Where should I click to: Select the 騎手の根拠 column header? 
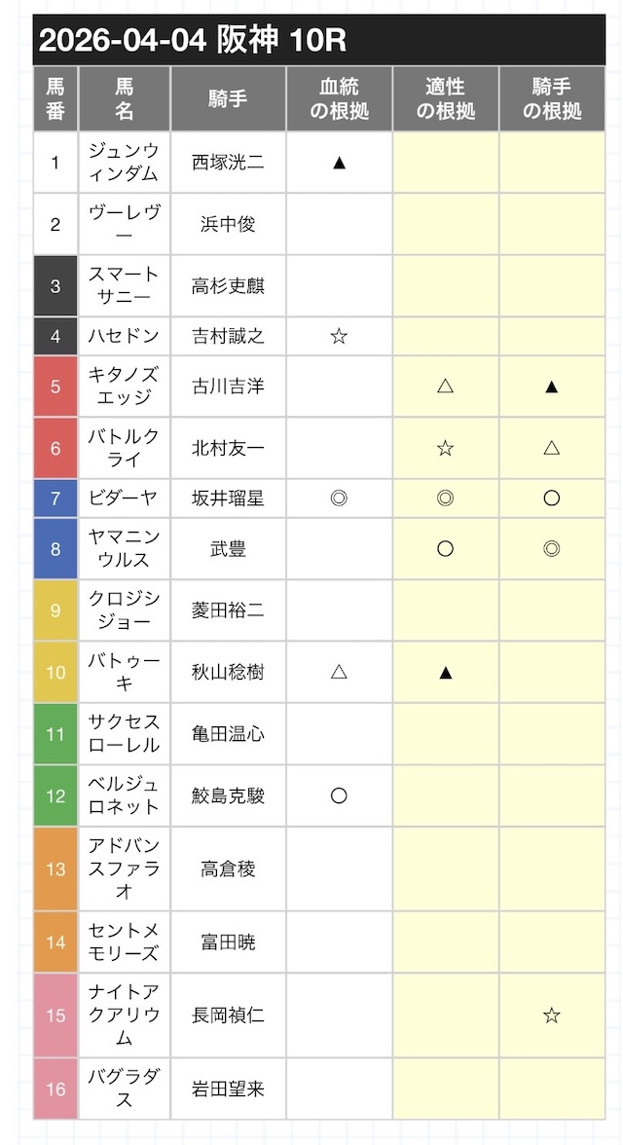pyautogui.click(x=552, y=98)
